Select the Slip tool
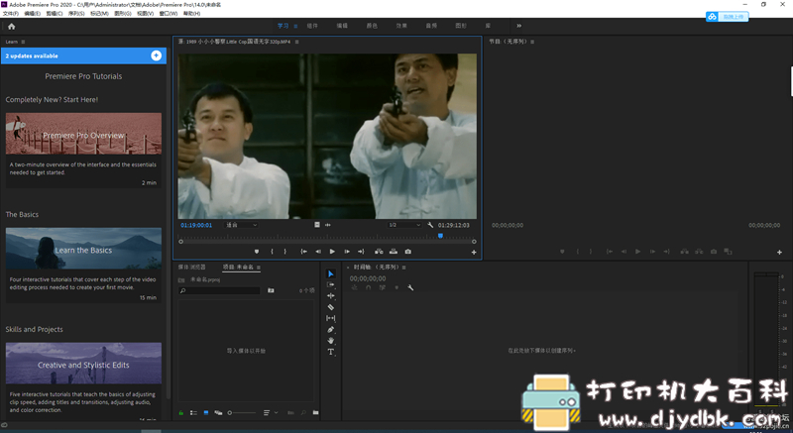Viewport: 793px width, 433px height. tap(331, 318)
